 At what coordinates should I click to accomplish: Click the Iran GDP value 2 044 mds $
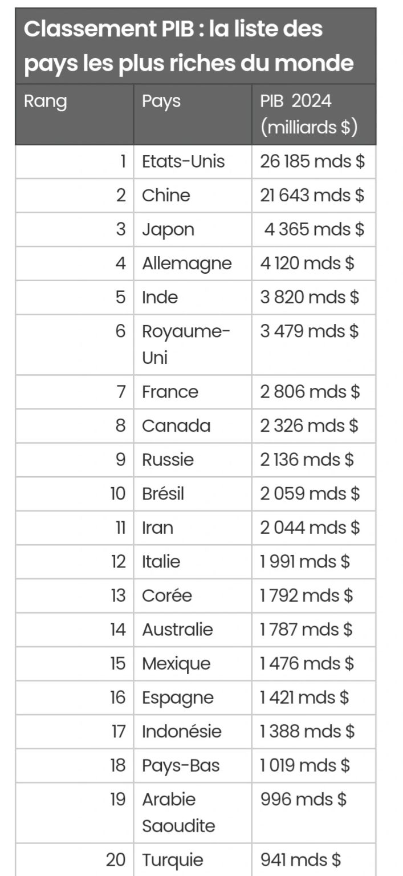[x=310, y=528]
